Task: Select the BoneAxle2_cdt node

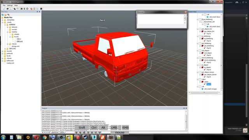Action: 209,22
